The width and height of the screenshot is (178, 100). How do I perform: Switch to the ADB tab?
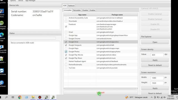[65, 6]
